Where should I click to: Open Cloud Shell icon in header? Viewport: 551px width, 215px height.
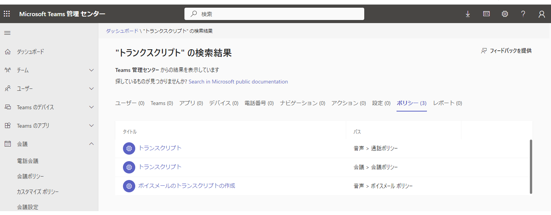(486, 14)
